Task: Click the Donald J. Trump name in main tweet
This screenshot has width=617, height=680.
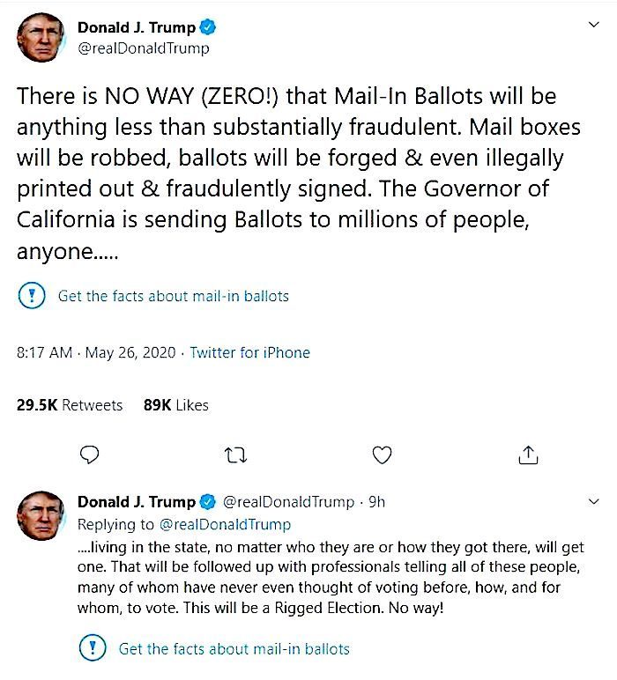Action: pos(137,27)
